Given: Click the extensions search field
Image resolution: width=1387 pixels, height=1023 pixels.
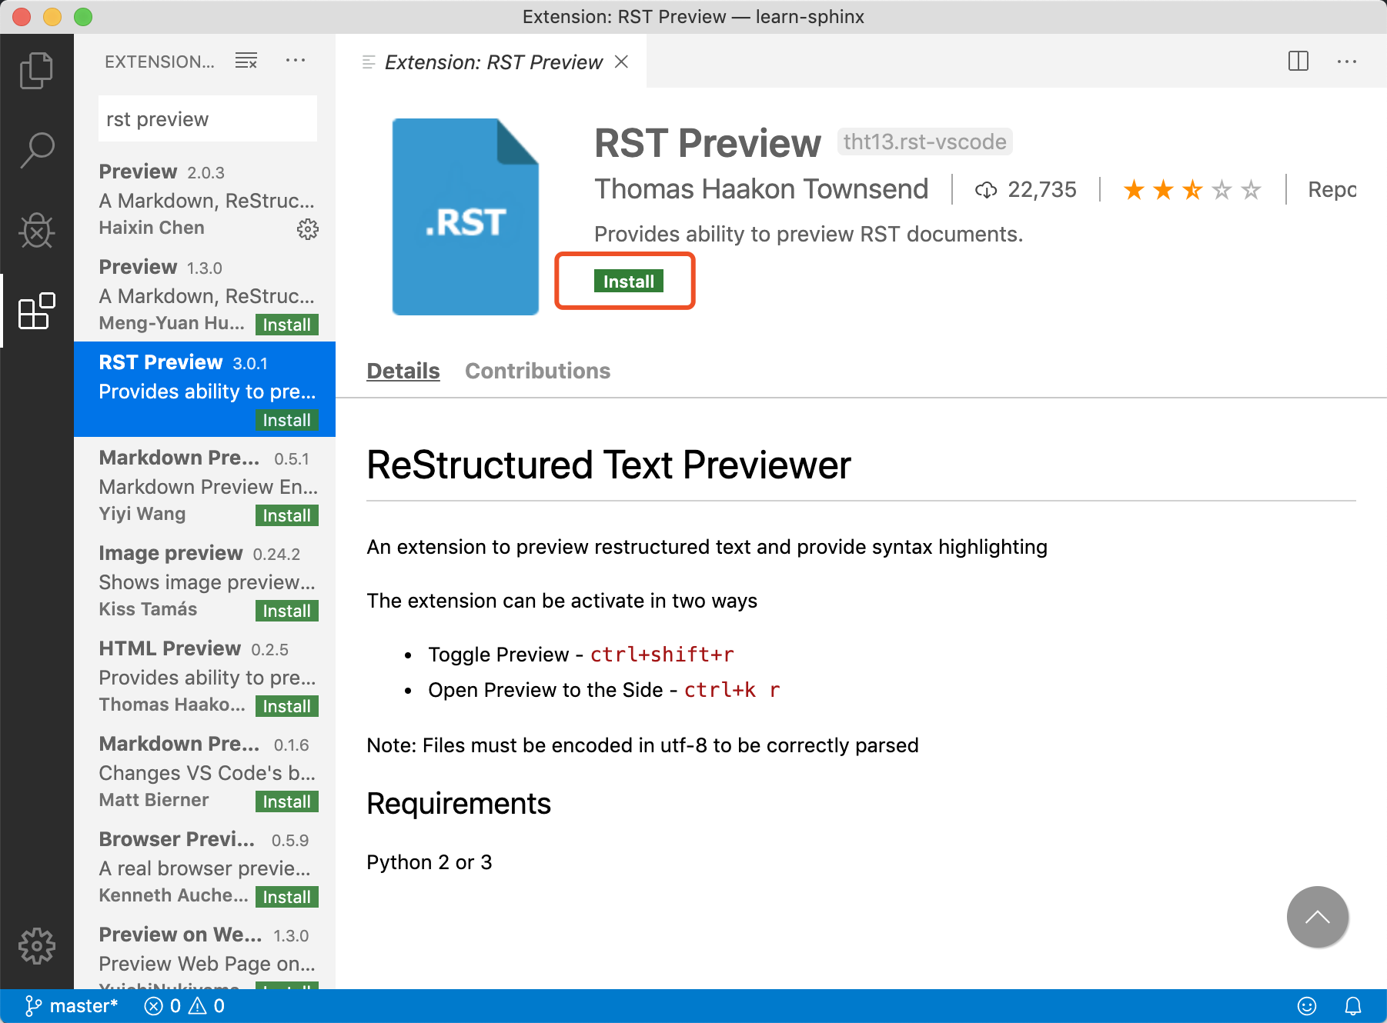Looking at the screenshot, I should tap(208, 118).
